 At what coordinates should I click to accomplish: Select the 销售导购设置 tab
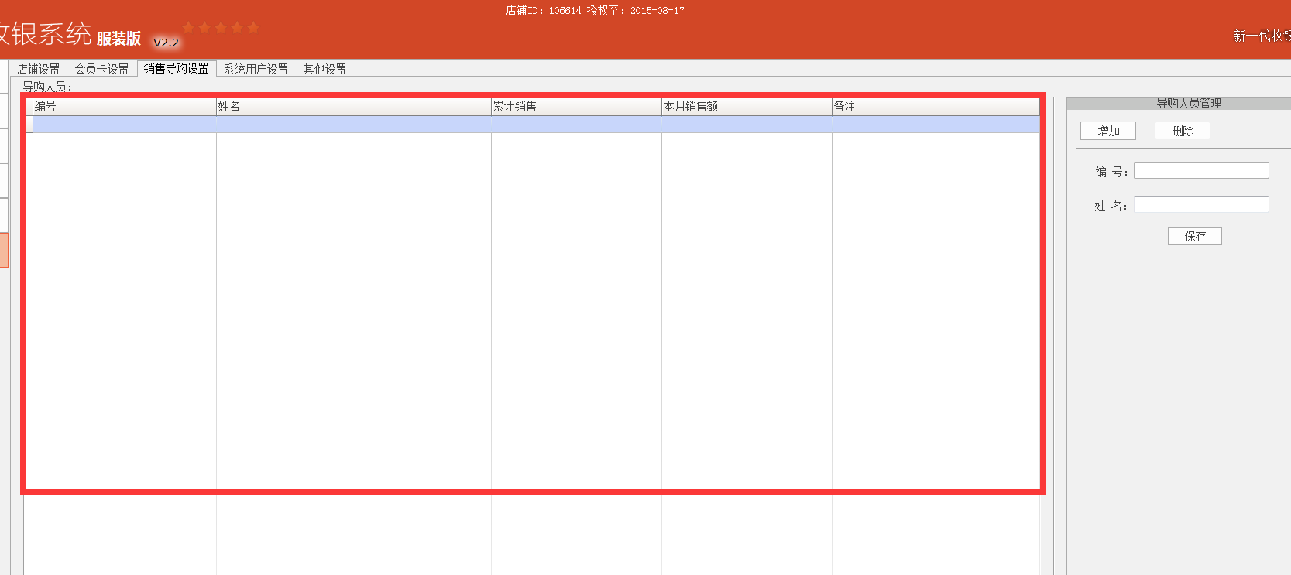pyautogui.click(x=177, y=68)
